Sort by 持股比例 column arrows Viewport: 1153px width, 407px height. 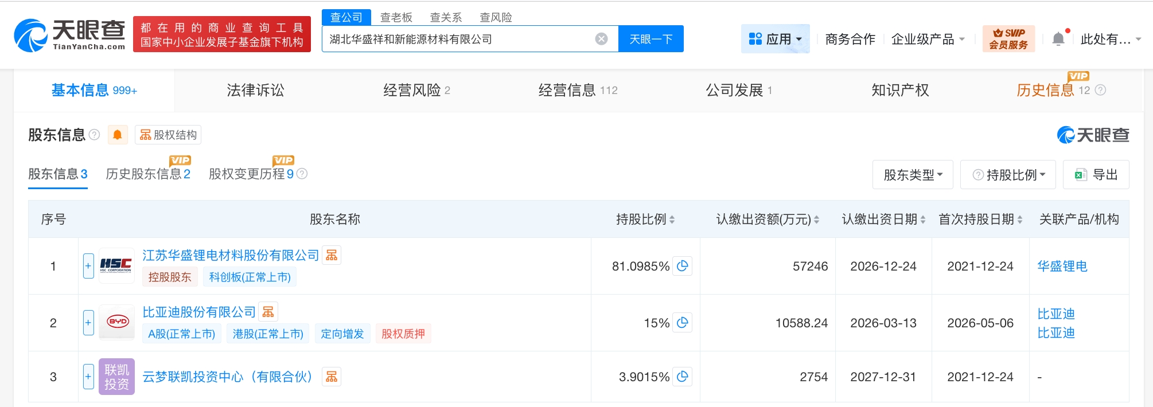tap(672, 220)
